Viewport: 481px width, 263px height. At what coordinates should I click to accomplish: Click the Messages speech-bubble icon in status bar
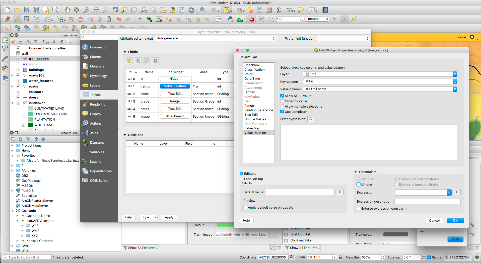point(477,257)
